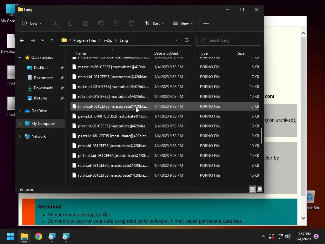Screen dimensions: 325x244
Task: Click the Copy icon in toolbar
Action: coord(70,24)
